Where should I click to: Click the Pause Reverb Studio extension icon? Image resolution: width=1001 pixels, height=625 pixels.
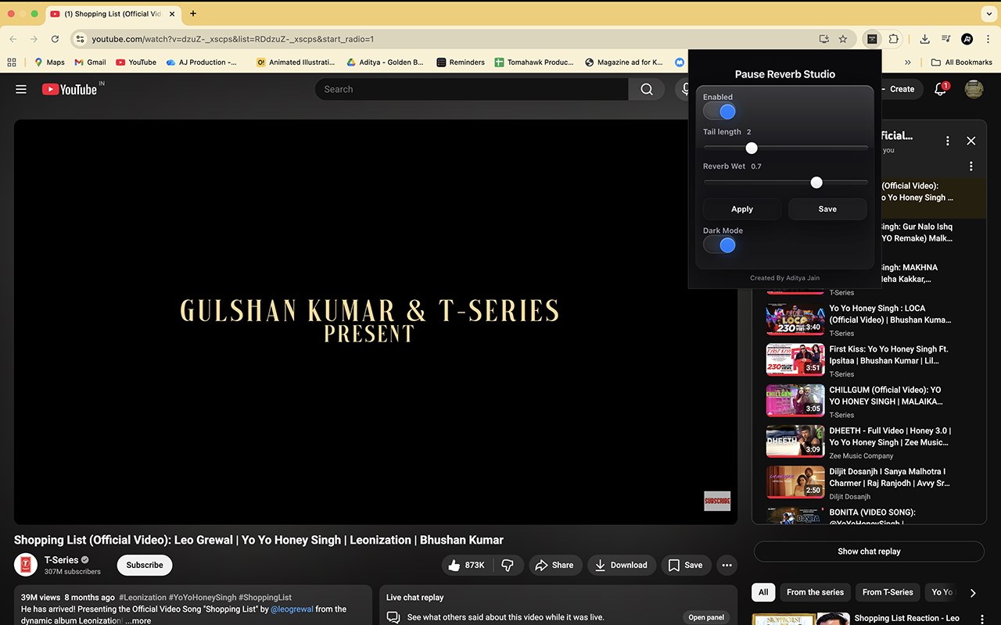pyautogui.click(x=872, y=39)
